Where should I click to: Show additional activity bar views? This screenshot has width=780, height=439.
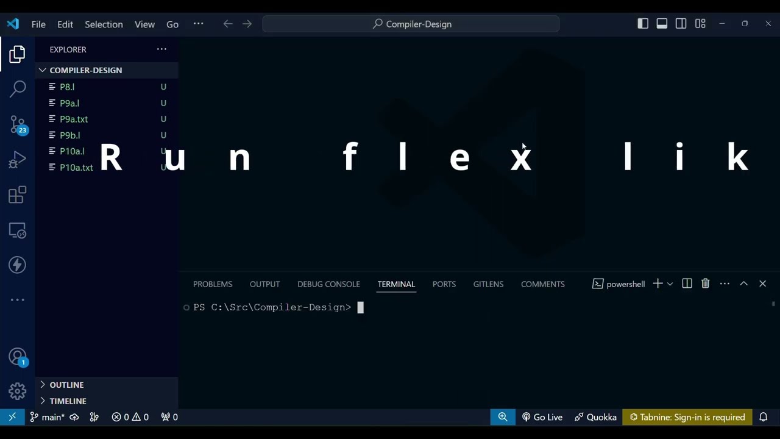coord(17,300)
